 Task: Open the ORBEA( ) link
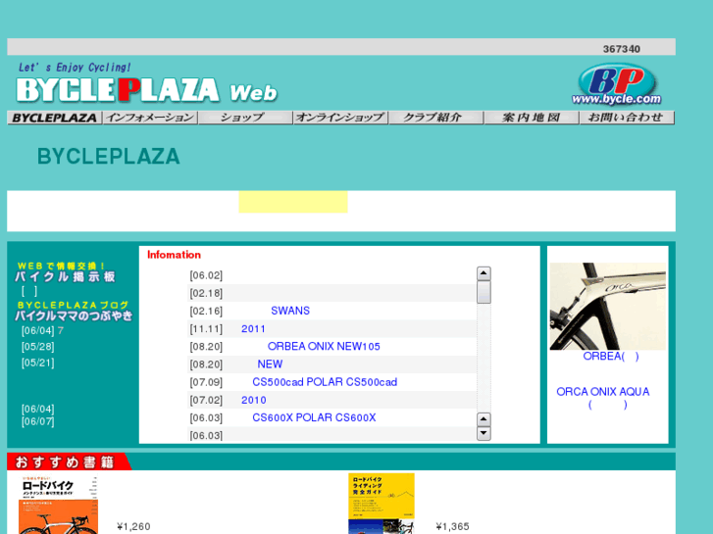click(x=611, y=357)
